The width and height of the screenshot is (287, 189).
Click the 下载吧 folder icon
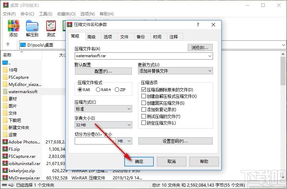[x=5, y=120]
